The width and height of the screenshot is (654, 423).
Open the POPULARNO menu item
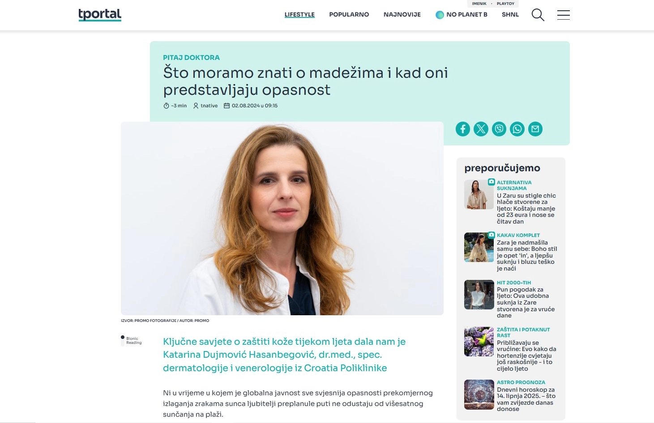[x=349, y=14]
